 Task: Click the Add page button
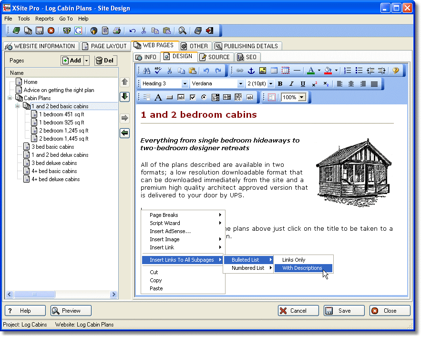[x=72, y=61]
